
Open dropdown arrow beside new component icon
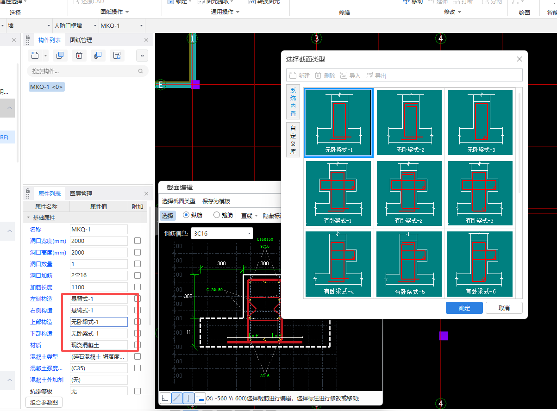tap(45, 56)
